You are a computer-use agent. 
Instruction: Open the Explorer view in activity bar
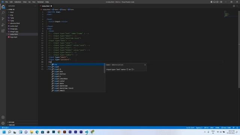(3, 7)
